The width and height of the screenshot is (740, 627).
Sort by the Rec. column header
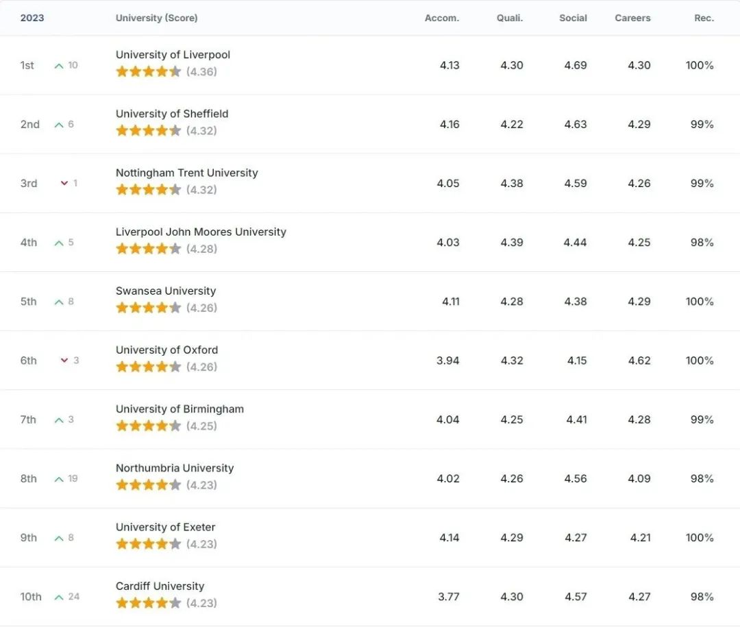click(x=704, y=18)
